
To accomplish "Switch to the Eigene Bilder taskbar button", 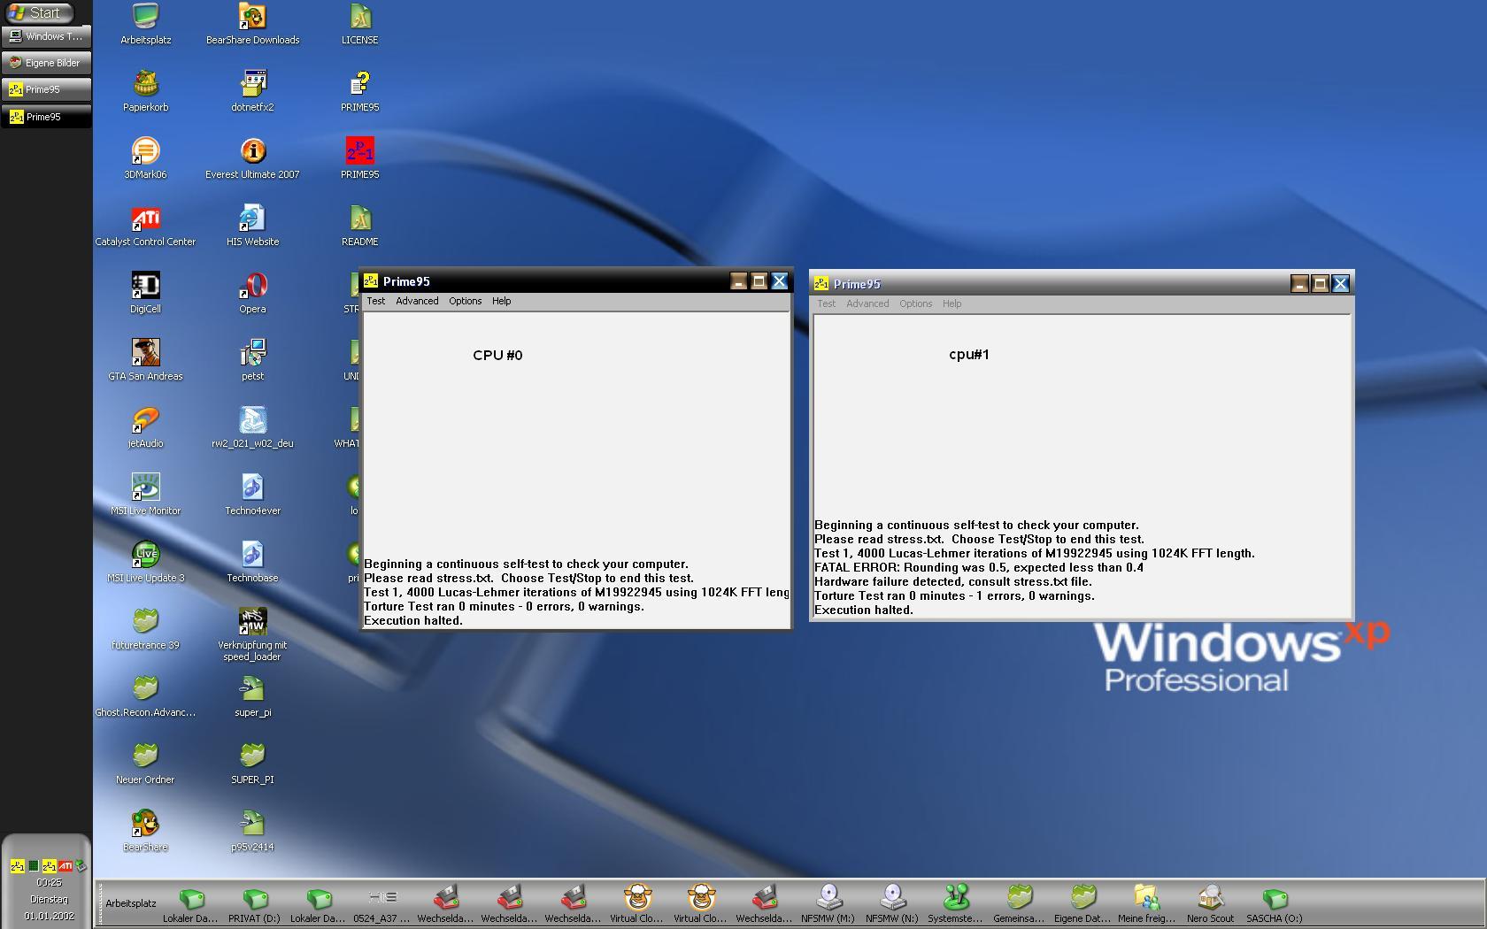I will click(x=46, y=63).
